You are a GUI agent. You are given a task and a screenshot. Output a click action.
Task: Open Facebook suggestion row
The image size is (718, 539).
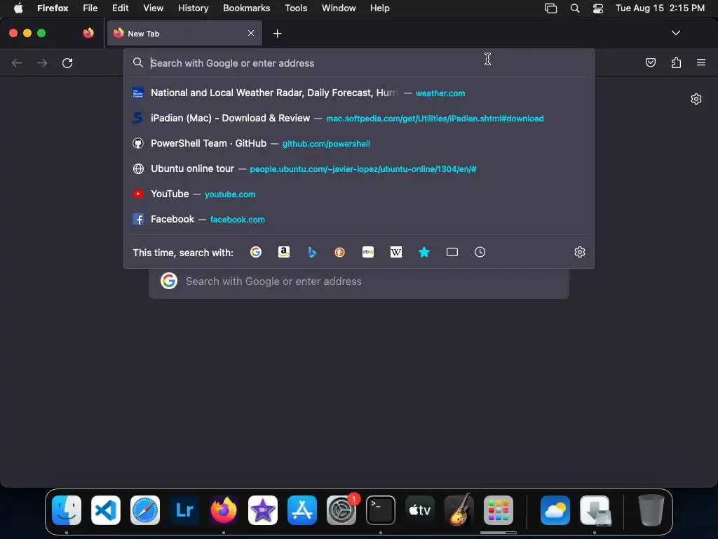[x=359, y=219]
